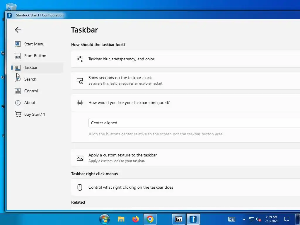The height and width of the screenshot is (225, 300).
Task: Click the muted volume tray icon
Action: [x=258, y=219]
